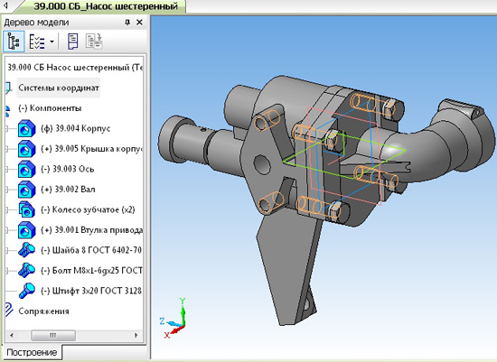Select (+) 39.002 Вал text
This screenshot has width=497, height=362.
[68, 189]
